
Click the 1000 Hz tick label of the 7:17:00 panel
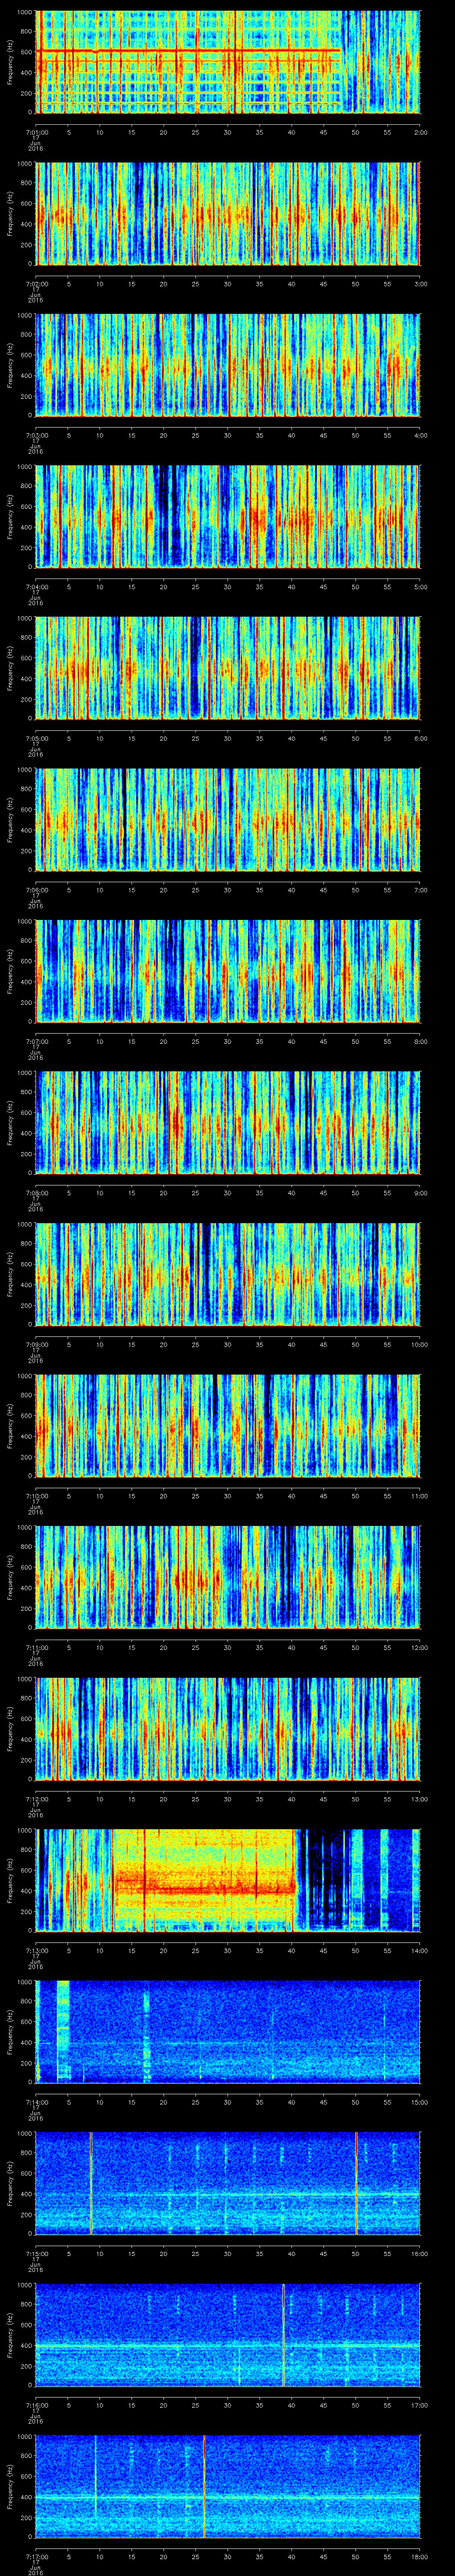click(x=25, y=2437)
